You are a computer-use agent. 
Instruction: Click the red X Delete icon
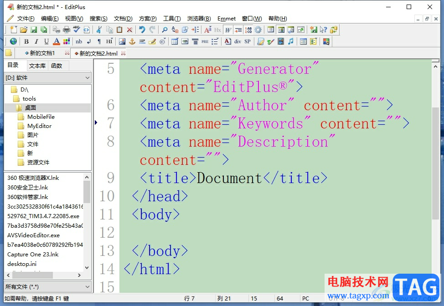pos(129,30)
